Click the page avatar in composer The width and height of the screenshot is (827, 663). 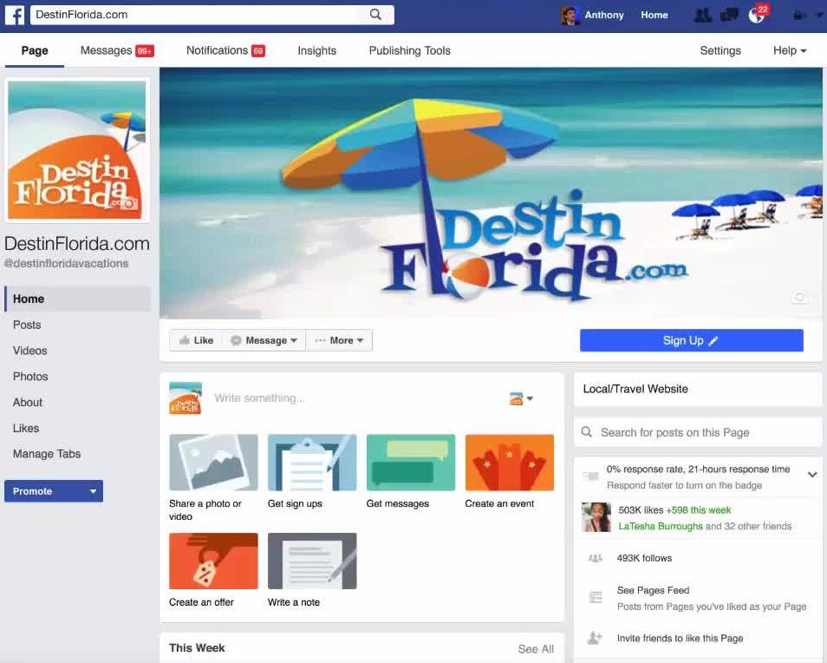(x=186, y=398)
